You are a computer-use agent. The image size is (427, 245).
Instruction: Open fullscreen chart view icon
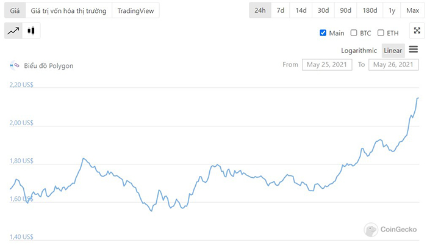tap(417, 31)
